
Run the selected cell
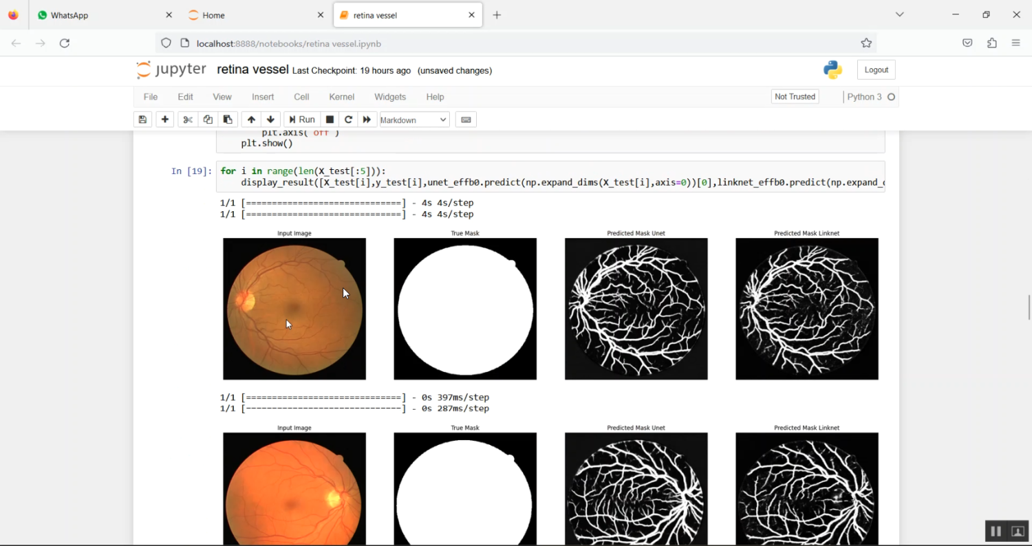pos(301,119)
